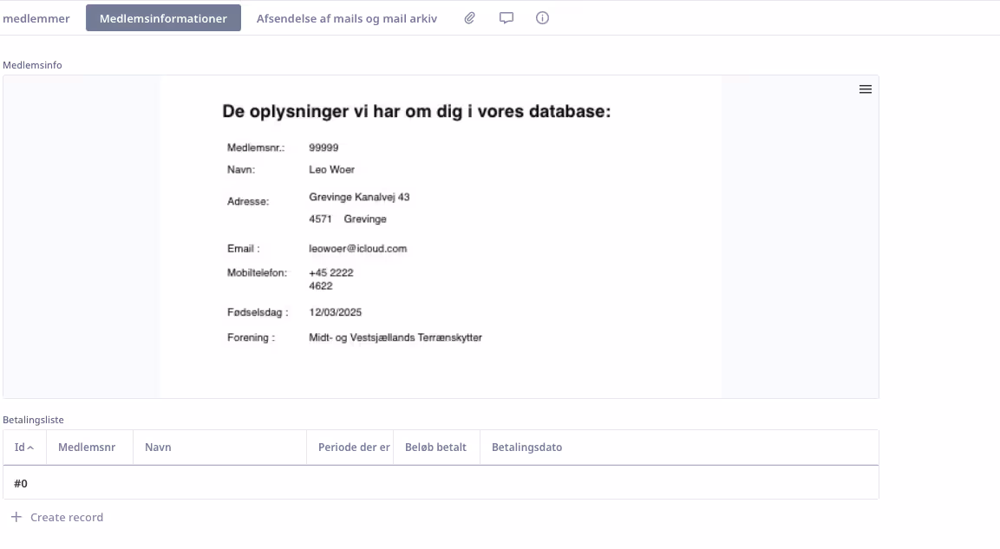Click Midt- og Vestsjællands Terrænskytter text
This screenshot has height=549, width=1000.
(395, 337)
